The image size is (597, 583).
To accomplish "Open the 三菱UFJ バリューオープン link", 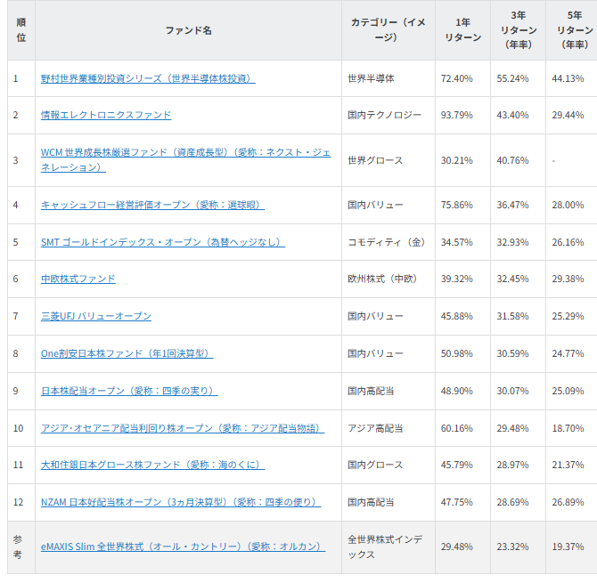I will tap(96, 316).
